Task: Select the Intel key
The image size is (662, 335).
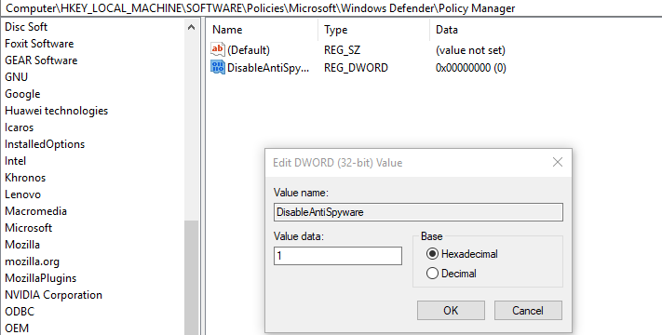Action: click(x=15, y=161)
